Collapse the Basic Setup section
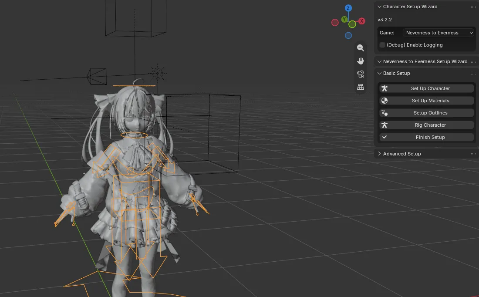479x297 pixels. click(379, 73)
